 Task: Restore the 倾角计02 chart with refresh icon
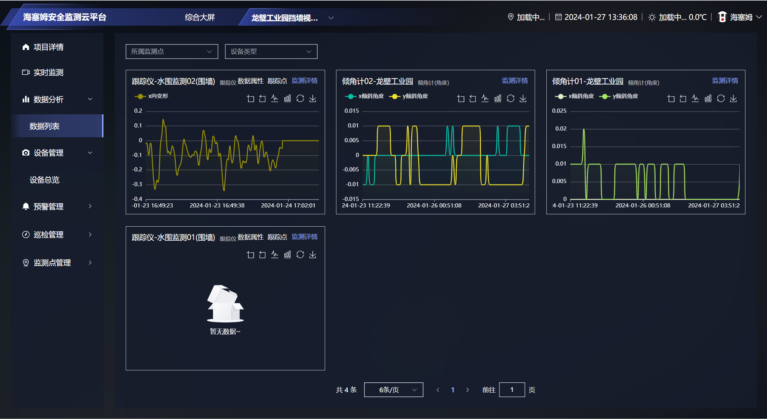point(510,99)
